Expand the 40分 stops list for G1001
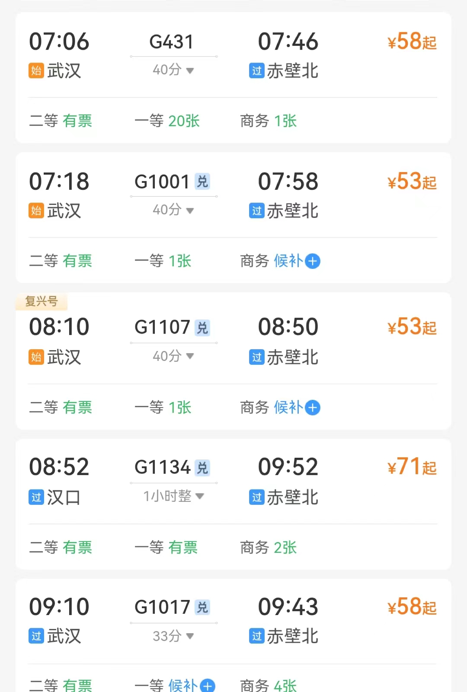This screenshot has height=692, width=467. pyautogui.click(x=173, y=210)
